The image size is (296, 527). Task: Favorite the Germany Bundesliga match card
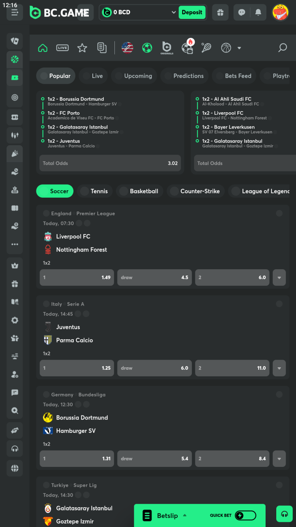pyautogui.click(x=279, y=395)
